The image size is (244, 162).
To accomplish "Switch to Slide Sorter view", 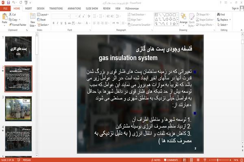I will pos(192,160).
